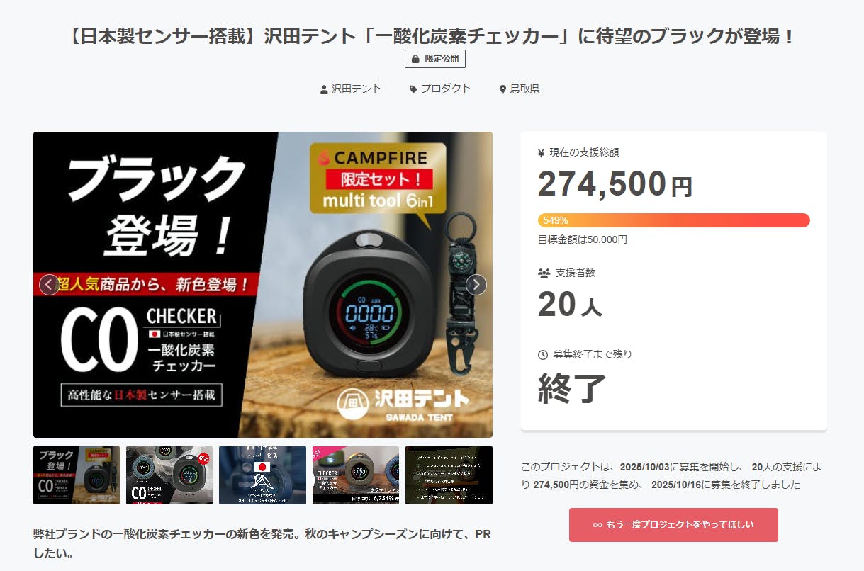
Task: Select the second thumbnail with two checkers
Action: coord(169,475)
